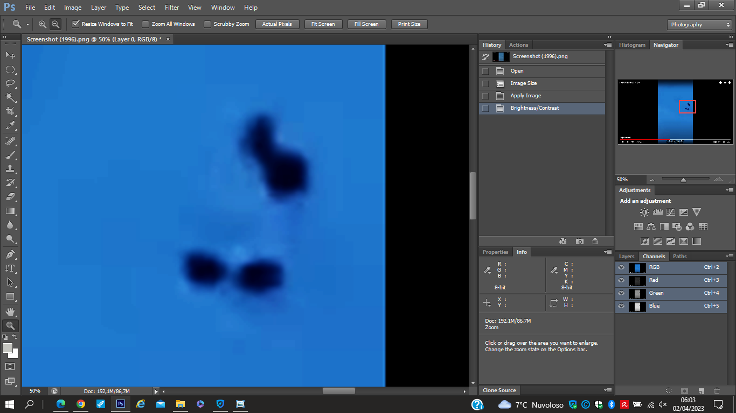Select the Magic Wand tool
Screen dimensions: 736x413
10,97
